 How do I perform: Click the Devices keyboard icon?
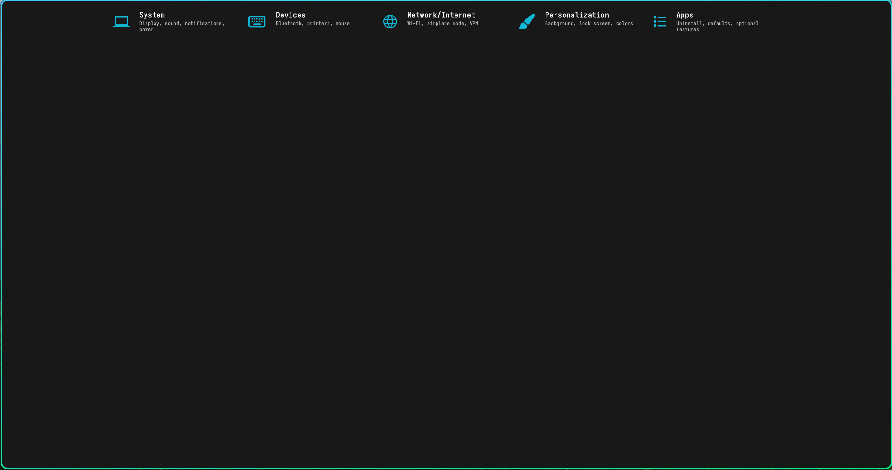click(257, 21)
